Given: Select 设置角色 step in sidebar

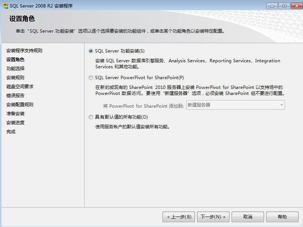Looking at the screenshot, I should 15,59.
